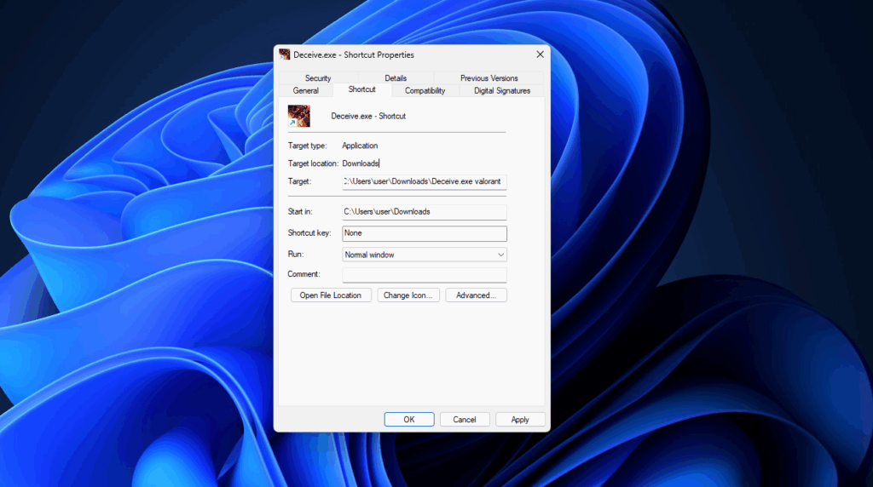Screen dimensions: 873x487
Task: Close the Shortcut Properties dialog
Action: (540, 54)
